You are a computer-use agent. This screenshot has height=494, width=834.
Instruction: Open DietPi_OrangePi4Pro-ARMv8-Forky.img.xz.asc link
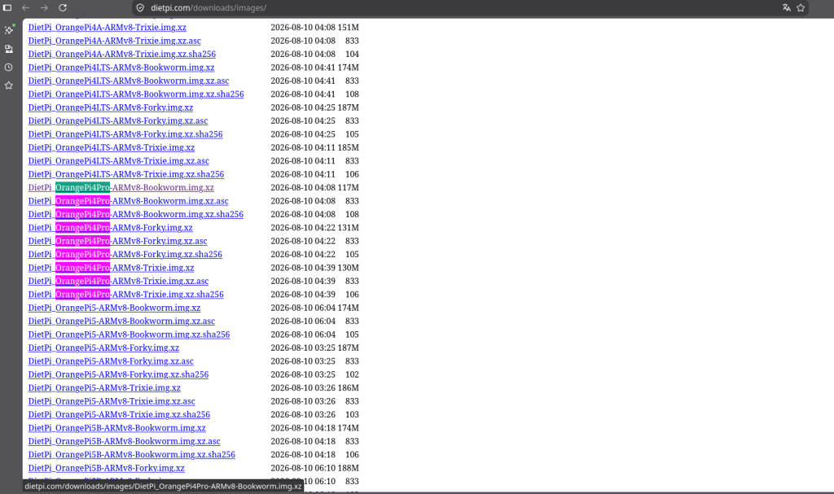click(117, 241)
